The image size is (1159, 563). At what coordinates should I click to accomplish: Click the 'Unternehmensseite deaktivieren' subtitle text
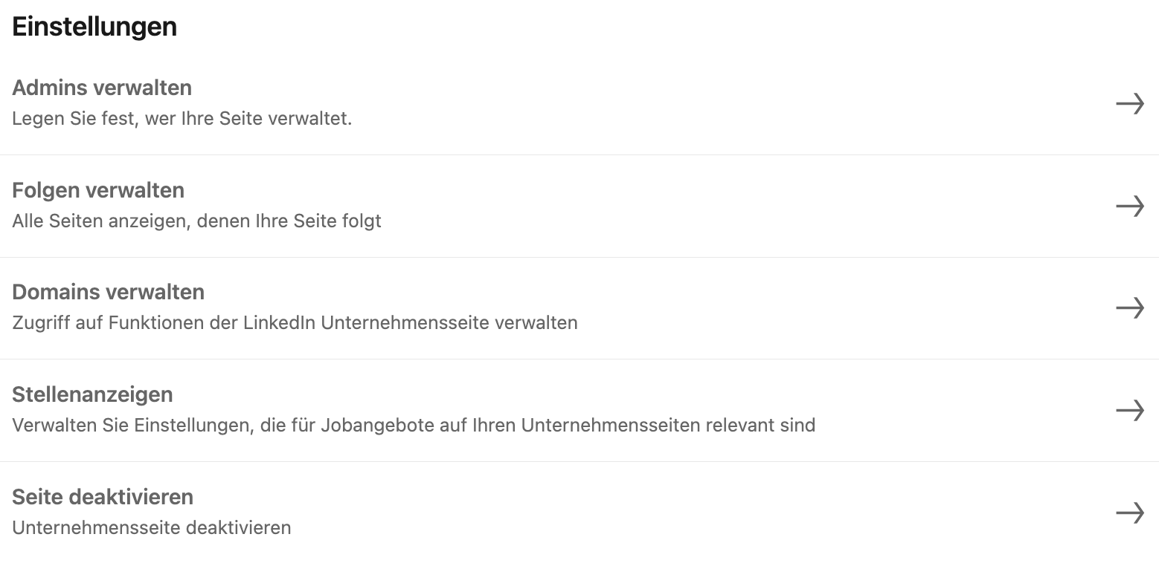(152, 527)
